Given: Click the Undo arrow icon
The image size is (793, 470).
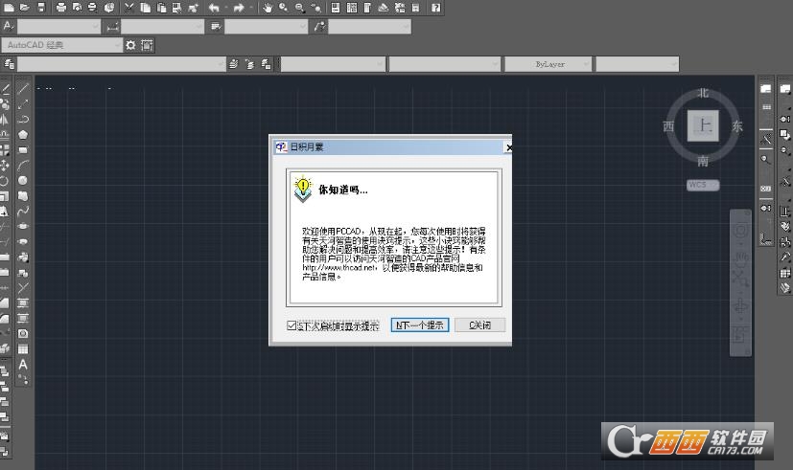Looking at the screenshot, I should coord(214,8).
